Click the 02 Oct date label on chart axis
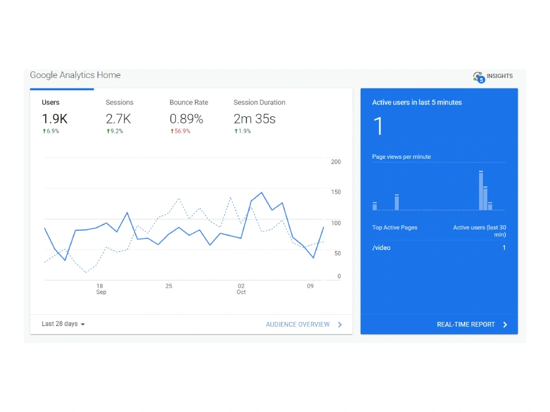The width and height of the screenshot is (550, 412). 241,289
